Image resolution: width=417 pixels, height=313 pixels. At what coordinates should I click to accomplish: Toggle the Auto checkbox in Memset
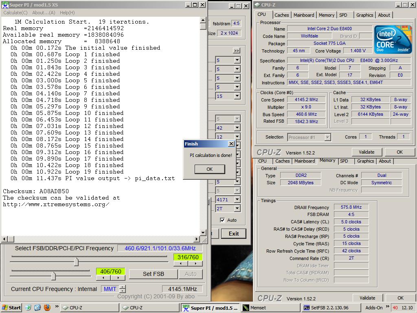click(222, 220)
